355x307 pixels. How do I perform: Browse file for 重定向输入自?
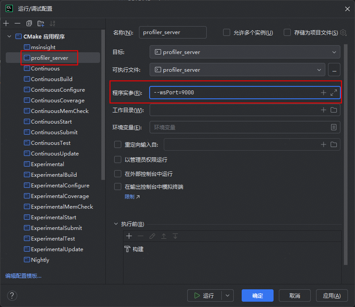click(334, 144)
